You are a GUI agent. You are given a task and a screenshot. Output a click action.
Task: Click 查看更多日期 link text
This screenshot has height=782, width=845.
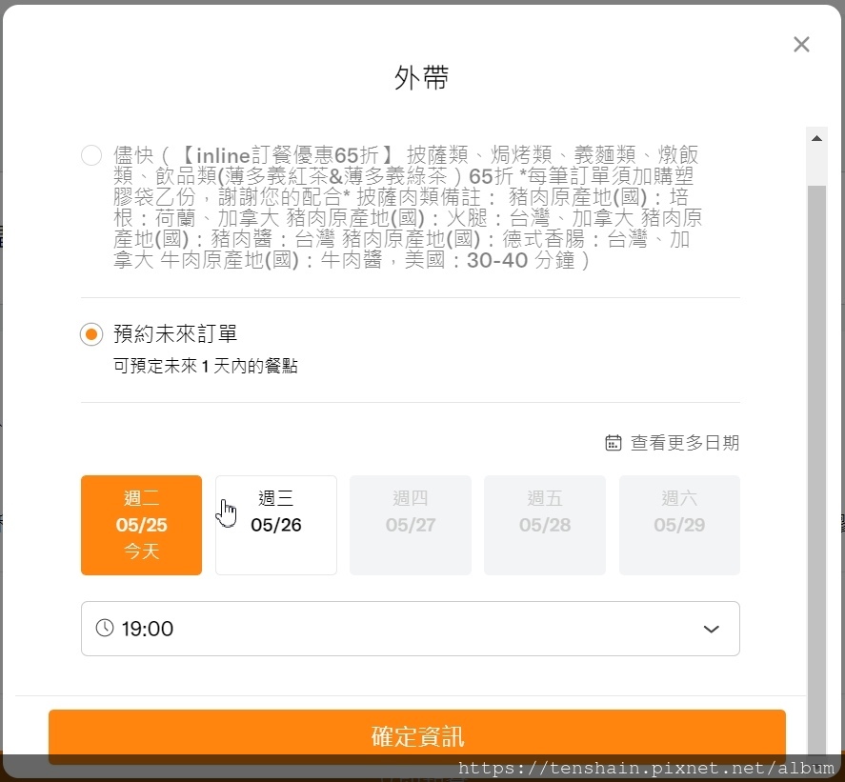684,443
